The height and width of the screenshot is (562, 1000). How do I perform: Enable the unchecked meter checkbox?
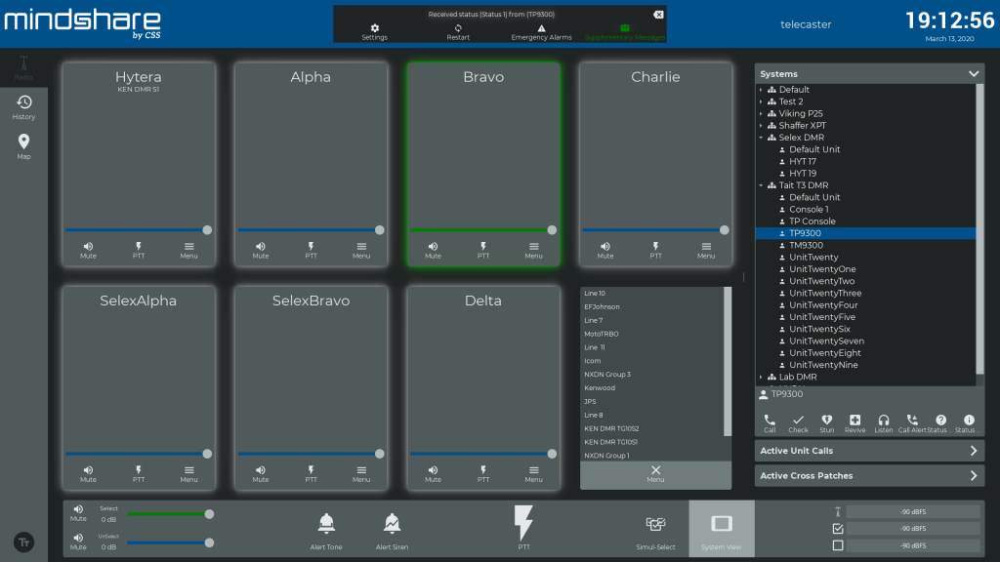(837, 545)
